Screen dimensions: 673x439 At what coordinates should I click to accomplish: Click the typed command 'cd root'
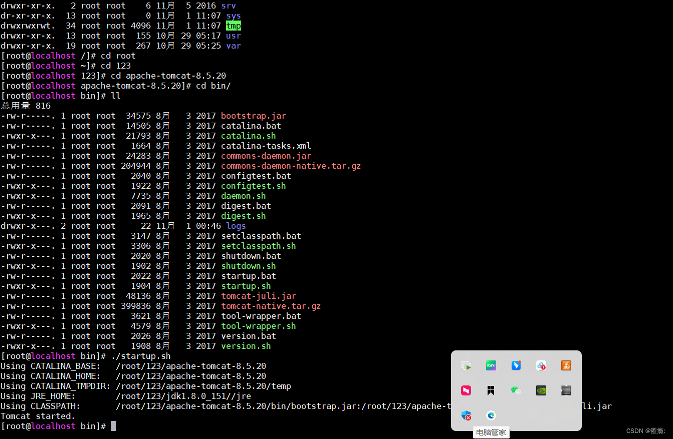118,56
